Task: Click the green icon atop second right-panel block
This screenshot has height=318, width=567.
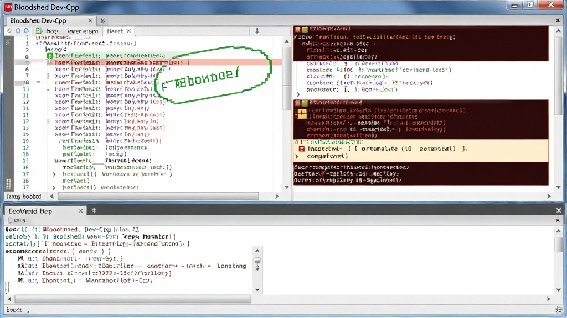Action: coord(305,103)
